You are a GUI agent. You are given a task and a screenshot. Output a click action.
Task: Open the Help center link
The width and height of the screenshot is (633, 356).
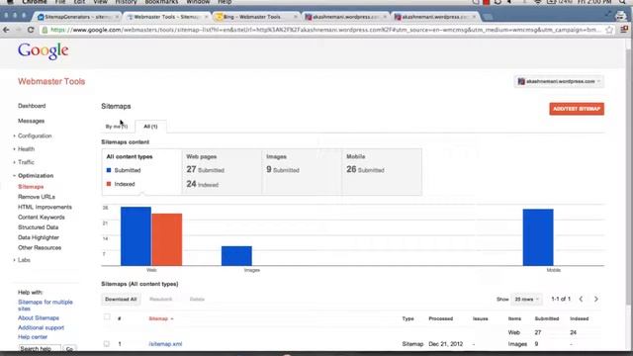[33, 337]
